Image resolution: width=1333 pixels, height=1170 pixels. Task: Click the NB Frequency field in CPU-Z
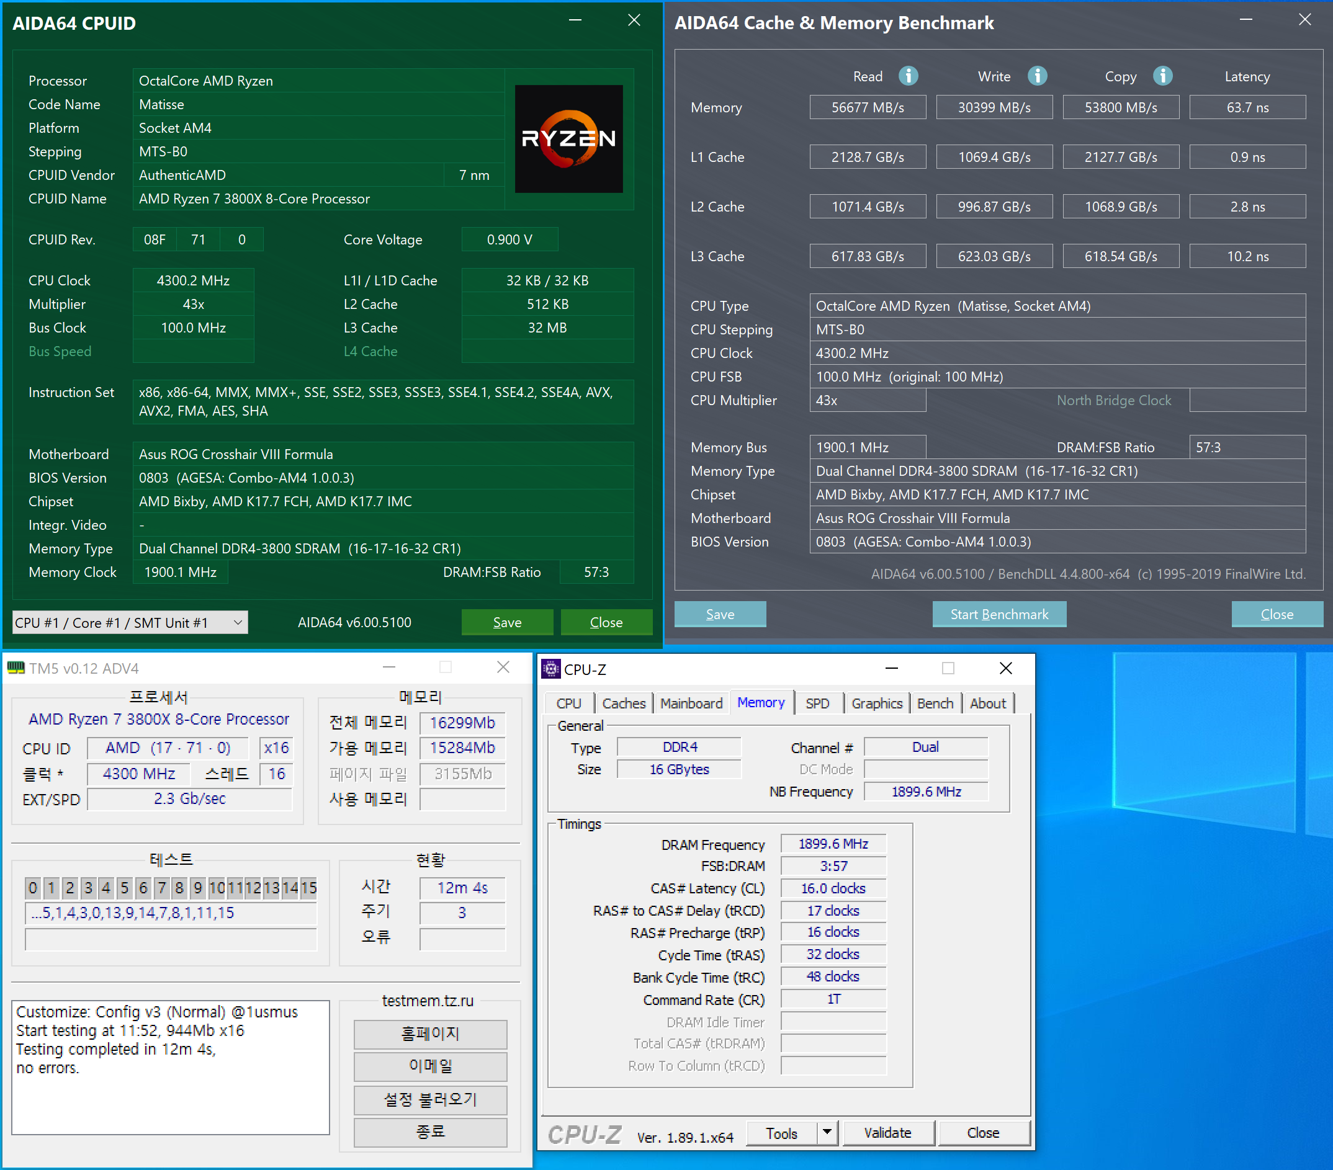tap(926, 792)
